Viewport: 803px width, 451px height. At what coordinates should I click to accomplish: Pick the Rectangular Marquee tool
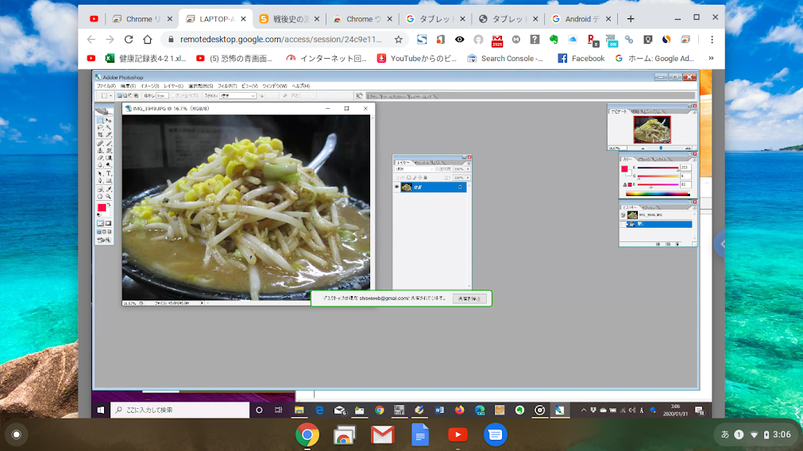point(100,120)
